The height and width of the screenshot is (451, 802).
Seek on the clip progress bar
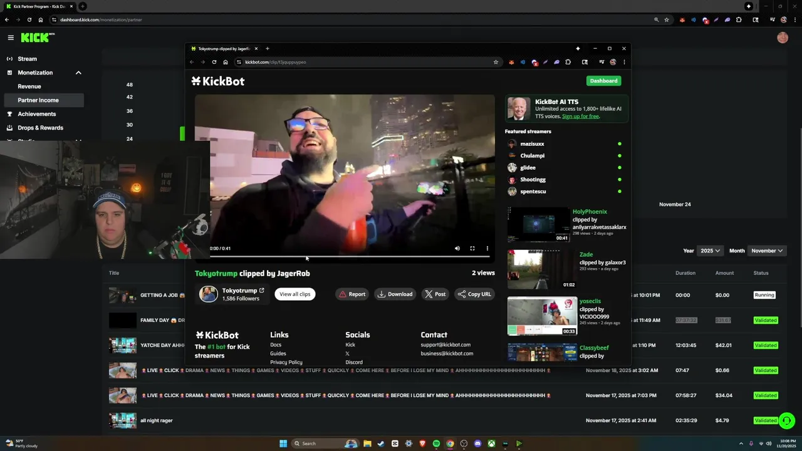(350, 256)
